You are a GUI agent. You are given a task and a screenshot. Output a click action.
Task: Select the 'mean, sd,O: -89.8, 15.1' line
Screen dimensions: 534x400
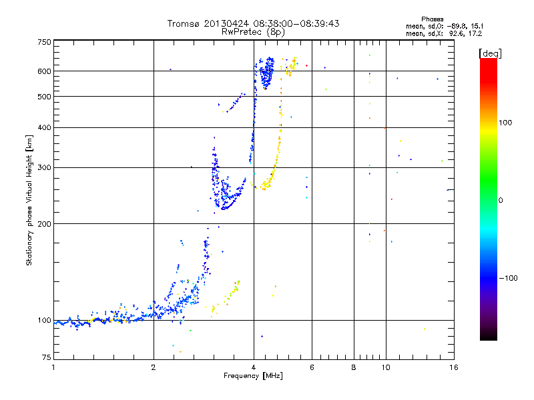click(445, 26)
